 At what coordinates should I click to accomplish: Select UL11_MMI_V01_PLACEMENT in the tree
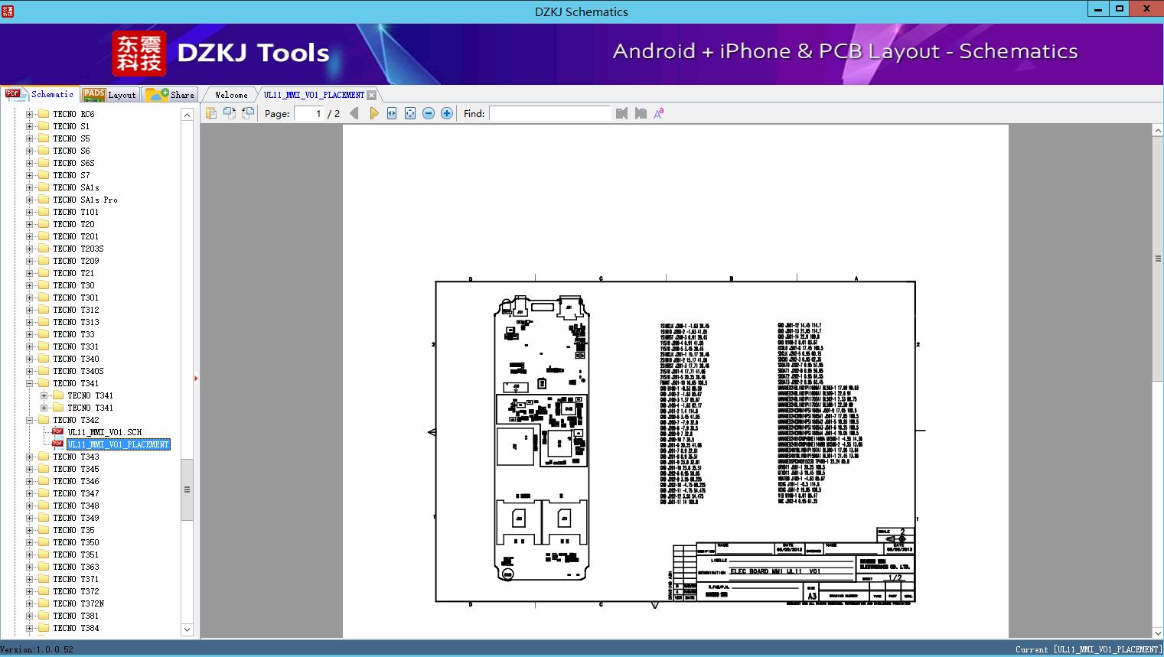pyautogui.click(x=119, y=444)
